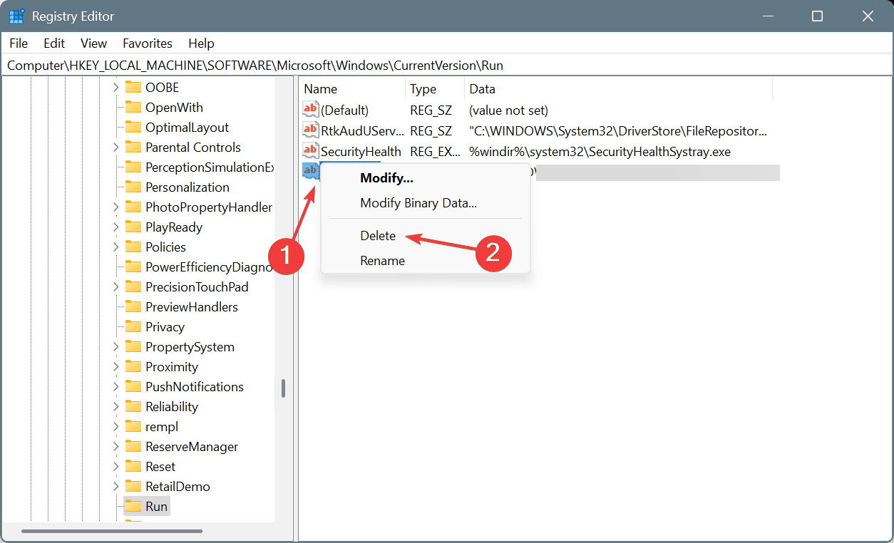Open the Help menu
894x543 pixels.
[201, 43]
